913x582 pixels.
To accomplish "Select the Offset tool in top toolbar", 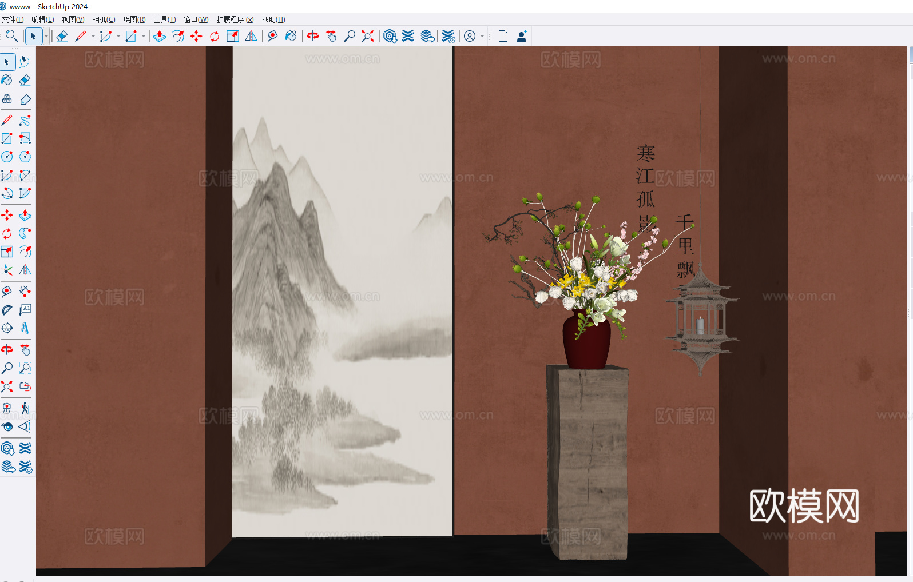I will click(x=178, y=36).
